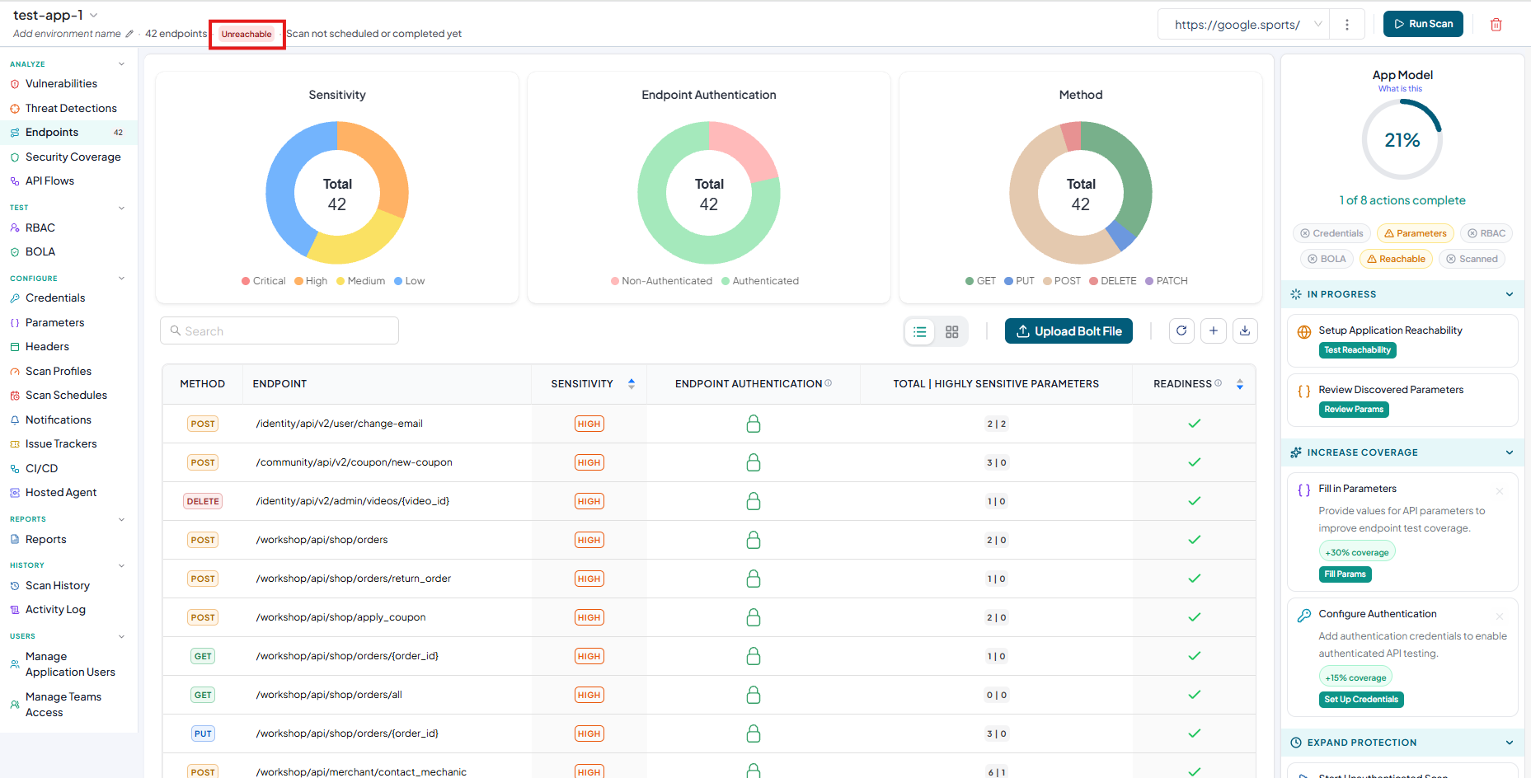Dismiss the Fill in Parameters card
The image size is (1531, 778).
pyautogui.click(x=1500, y=491)
